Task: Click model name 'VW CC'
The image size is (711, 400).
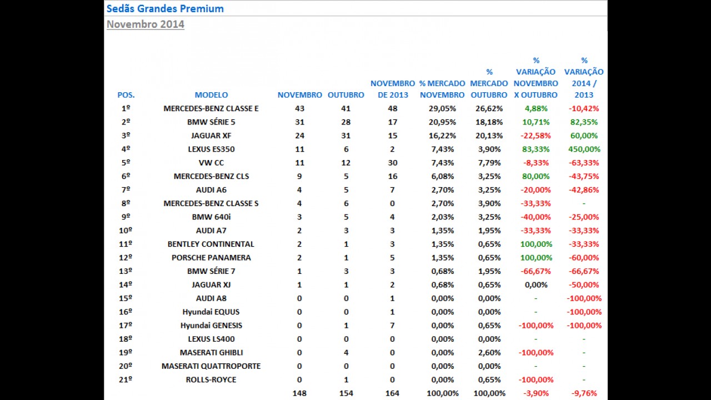Action: tap(211, 163)
